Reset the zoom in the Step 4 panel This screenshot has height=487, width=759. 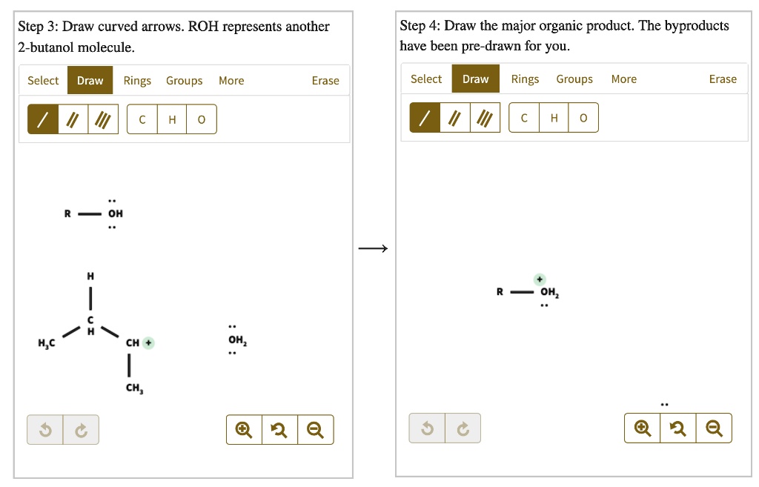677,428
